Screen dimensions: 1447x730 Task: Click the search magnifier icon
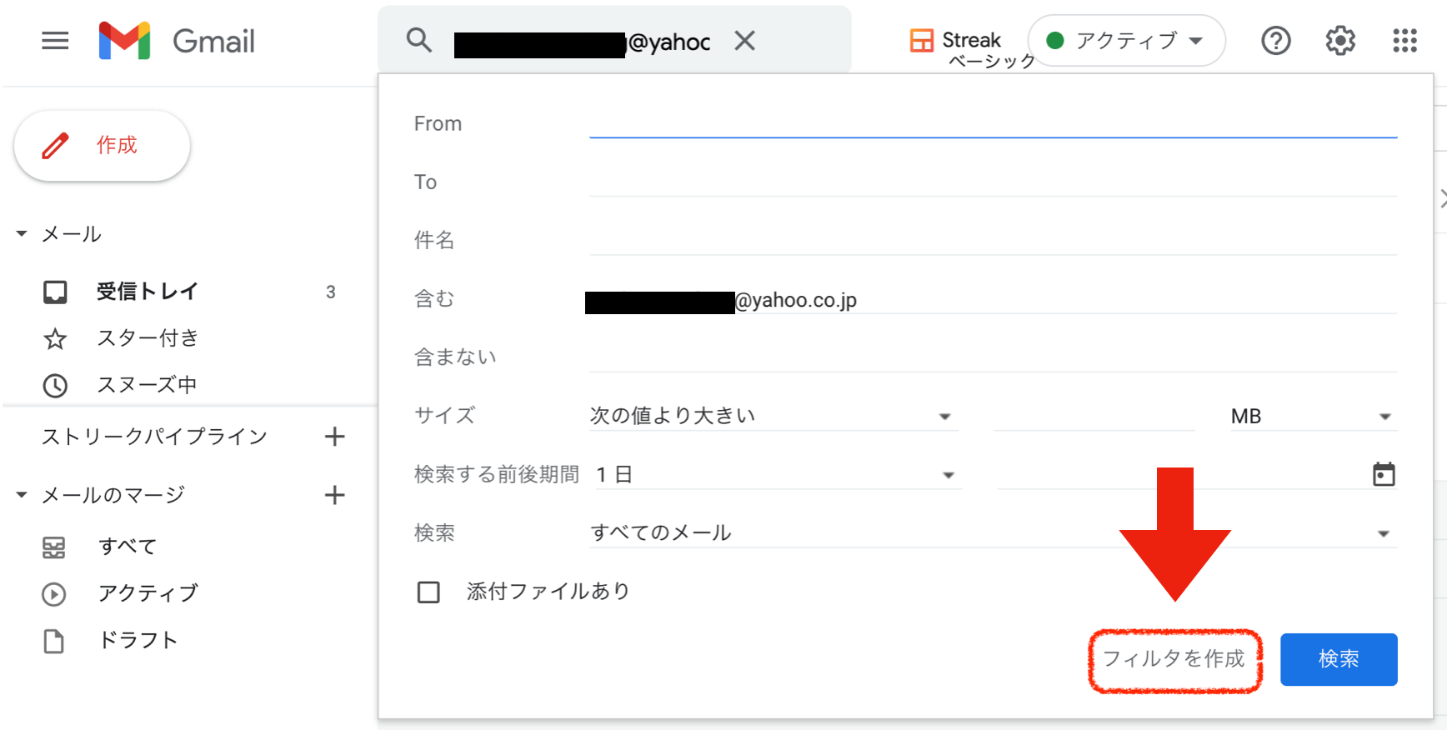418,40
